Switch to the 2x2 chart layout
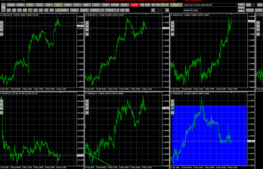Image resolution: width=263 pixels, height=169 pixels. click(x=158, y=5)
